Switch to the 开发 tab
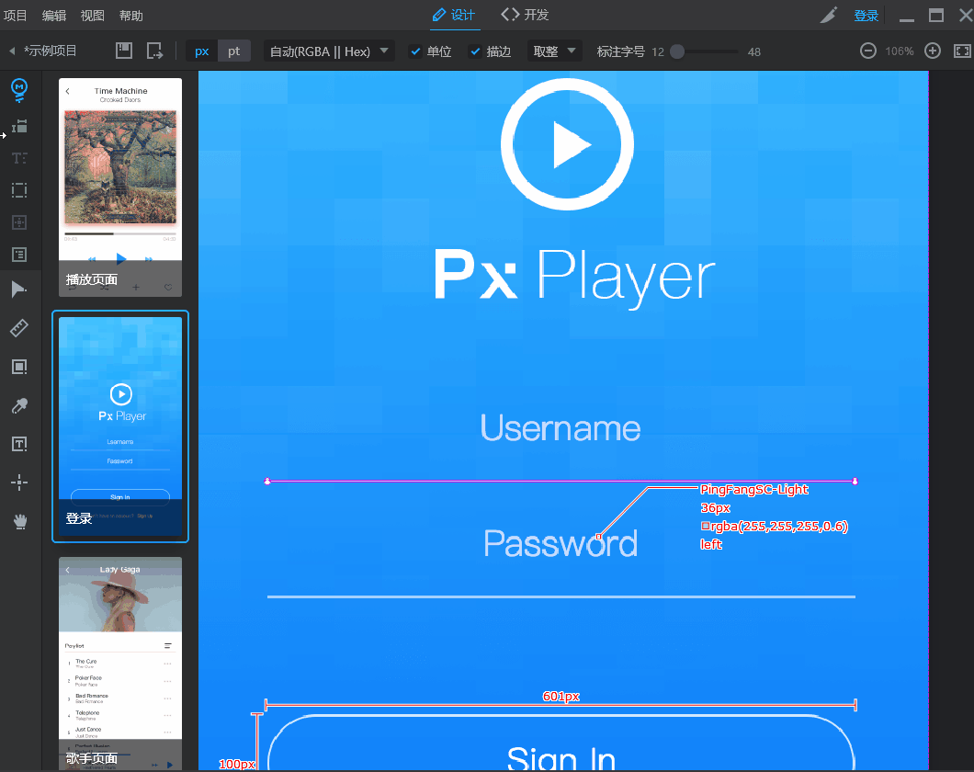974x772 pixels. pyautogui.click(x=525, y=15)
